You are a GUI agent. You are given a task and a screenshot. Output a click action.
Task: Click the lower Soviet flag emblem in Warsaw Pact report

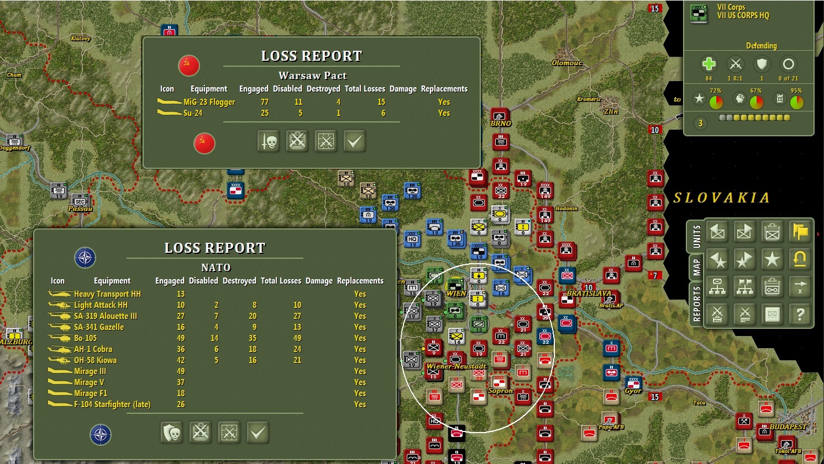click(x=204, y=143)
